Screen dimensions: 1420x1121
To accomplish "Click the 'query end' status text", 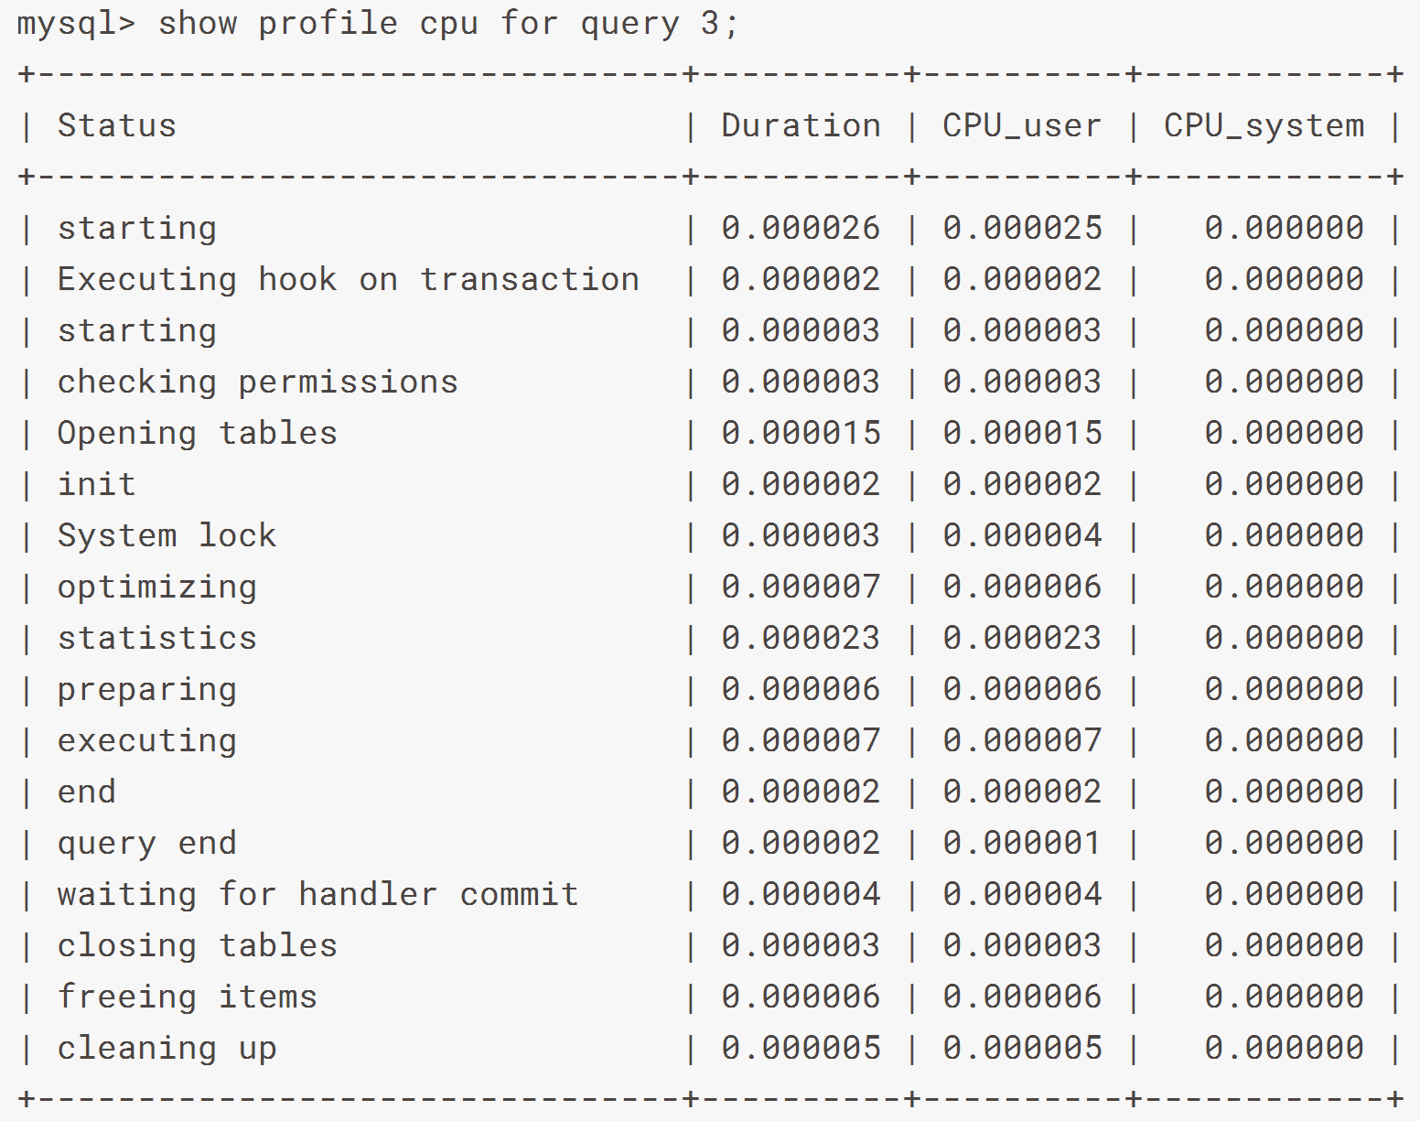I will [146, 843].
